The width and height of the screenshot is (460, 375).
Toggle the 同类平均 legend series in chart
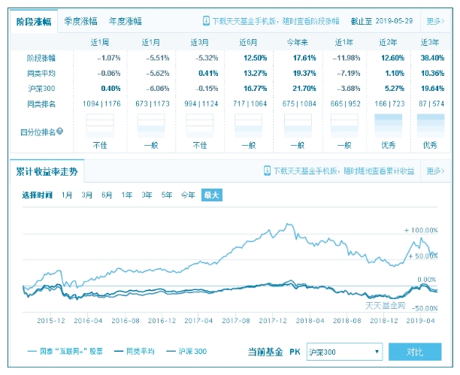[134, 351]
